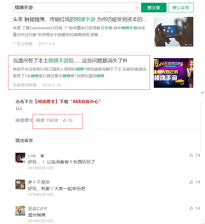Focus the 棋牌手游 search input field
Screen dimensions: 205x224
click(x=74, y=7)
